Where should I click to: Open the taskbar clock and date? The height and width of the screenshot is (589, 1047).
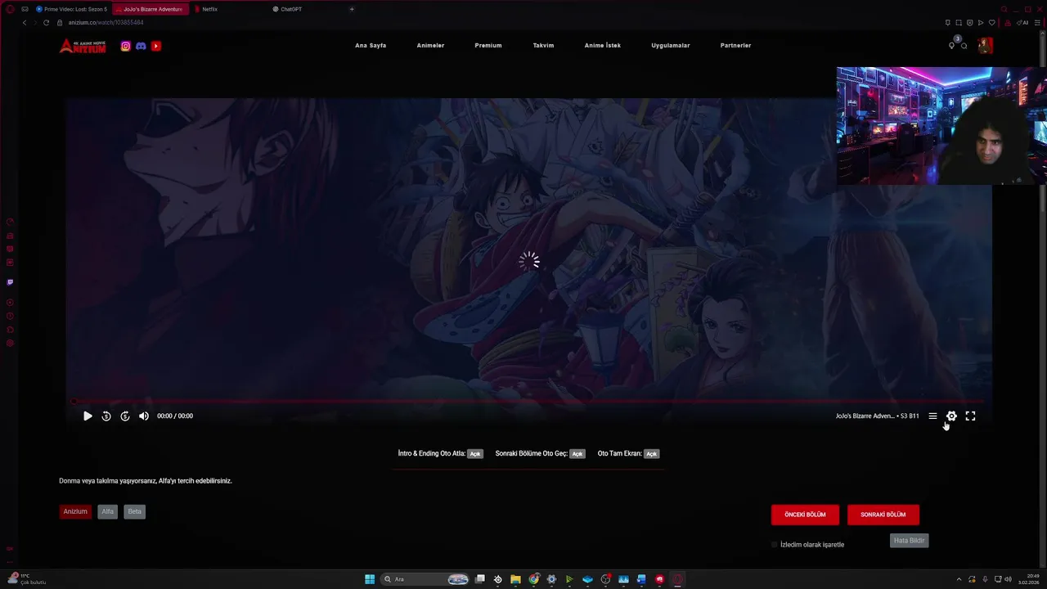(1027, 579)
